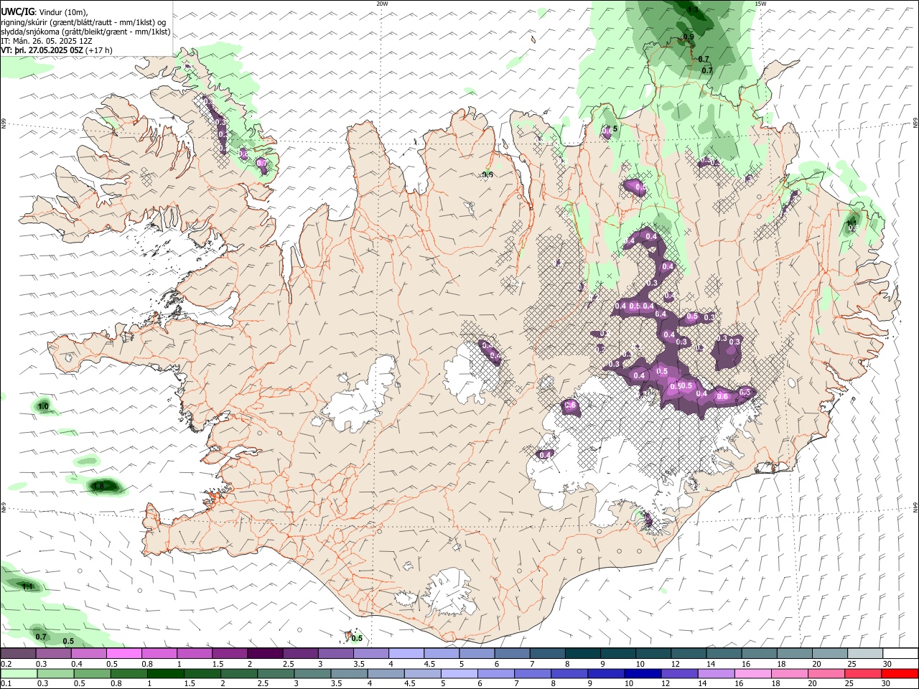Click the '1.0' rain value on the map
This screenshot has width=919, height=689.
pos(43,407)
